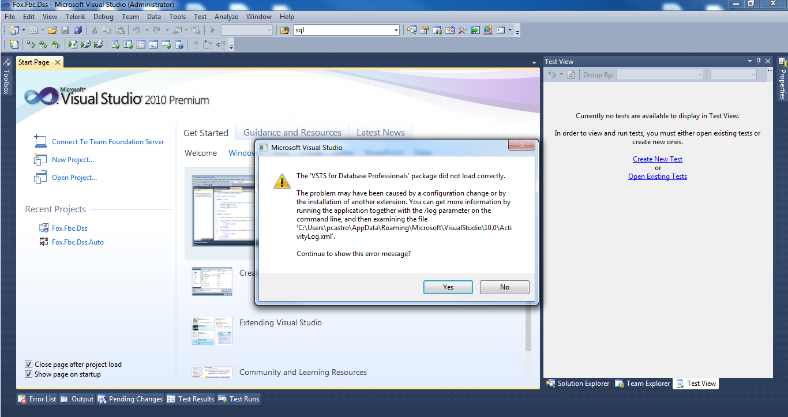This screenshot has height=417, width=788.
Task: Click the New Project toolbar icon
Action: [14, 30]
